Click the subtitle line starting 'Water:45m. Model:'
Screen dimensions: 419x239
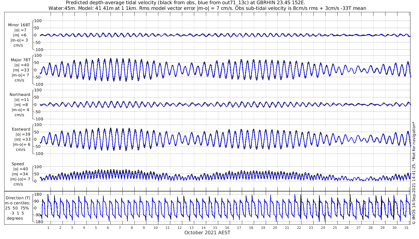pos(207,8)
